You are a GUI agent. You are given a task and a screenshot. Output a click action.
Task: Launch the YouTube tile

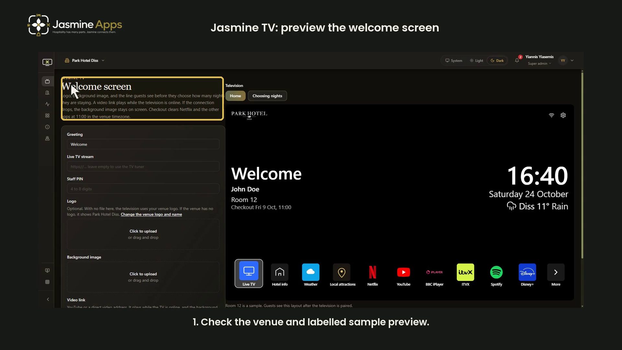[x=404, y=275]
